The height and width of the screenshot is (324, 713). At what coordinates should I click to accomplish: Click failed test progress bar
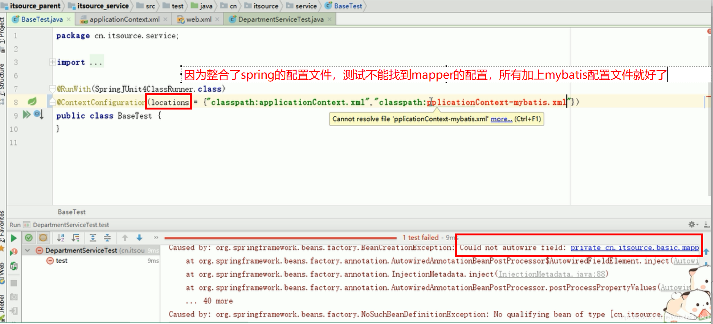[x=280, y=238]
